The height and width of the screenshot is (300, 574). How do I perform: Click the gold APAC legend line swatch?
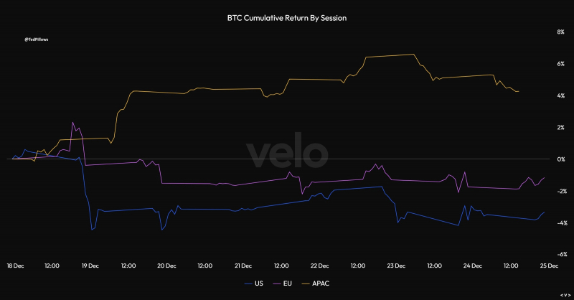click(x=306, y=284)
